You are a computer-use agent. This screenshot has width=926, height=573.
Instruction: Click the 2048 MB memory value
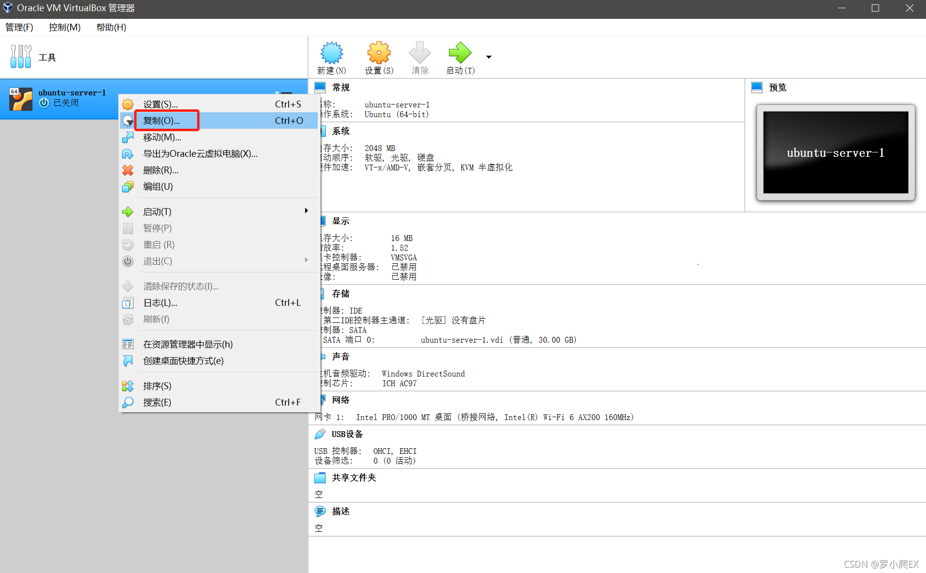coord(380,148)
